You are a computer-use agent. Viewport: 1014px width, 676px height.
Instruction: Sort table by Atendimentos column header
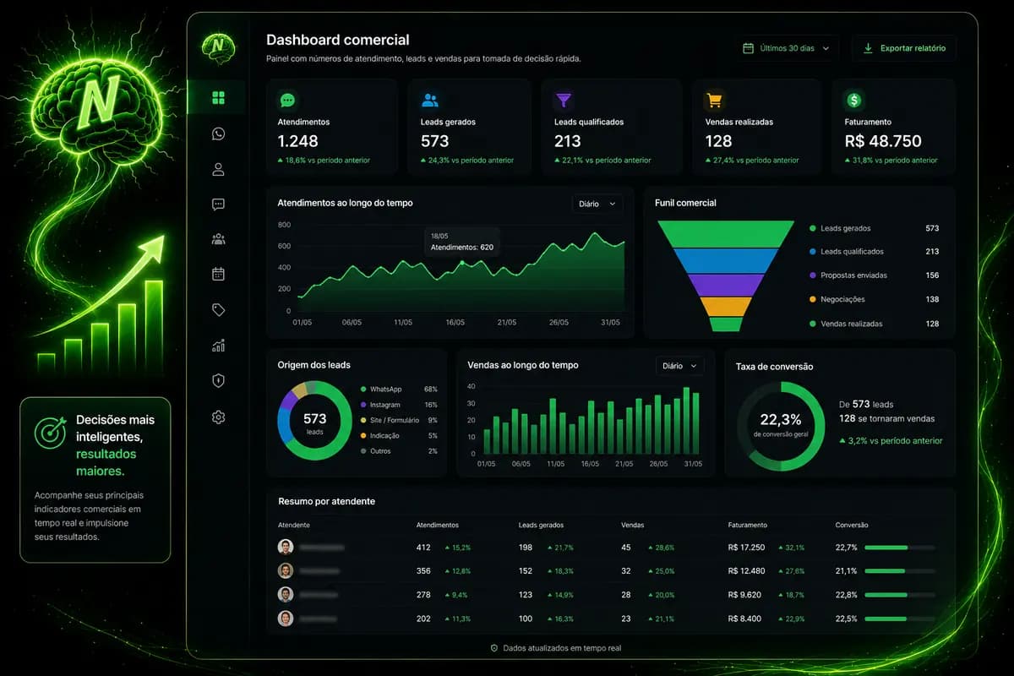(438, 525)
